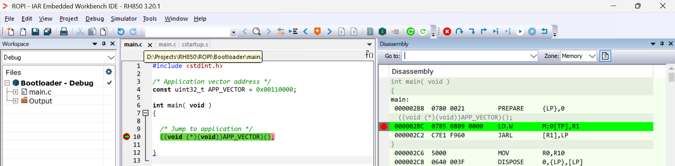This screenshot has height=166, width=675.
Task: Click the Save All toolbar icon
Action: pos(47,31)
